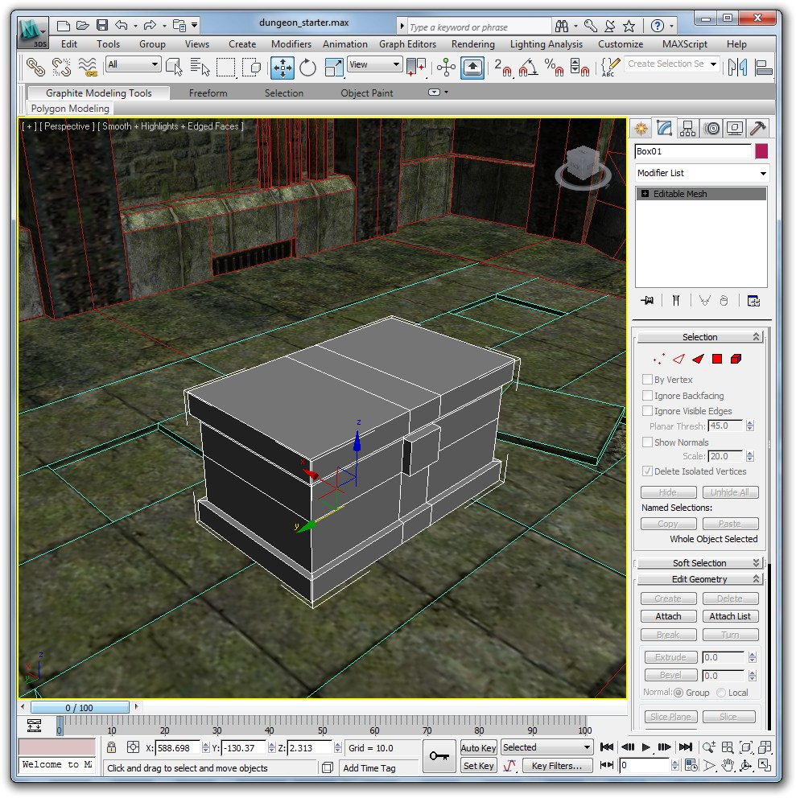Choose Vertex sub-object selection level
Image resolution: width=796 pixels, height=798 pixels.
[x=660, y=359]
